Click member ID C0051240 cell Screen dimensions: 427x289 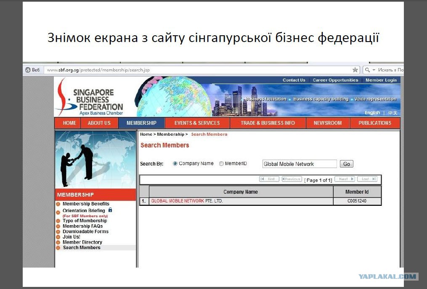(357, 201)
